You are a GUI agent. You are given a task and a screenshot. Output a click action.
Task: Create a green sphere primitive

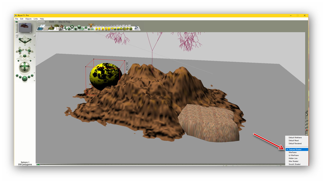[69, 29]
